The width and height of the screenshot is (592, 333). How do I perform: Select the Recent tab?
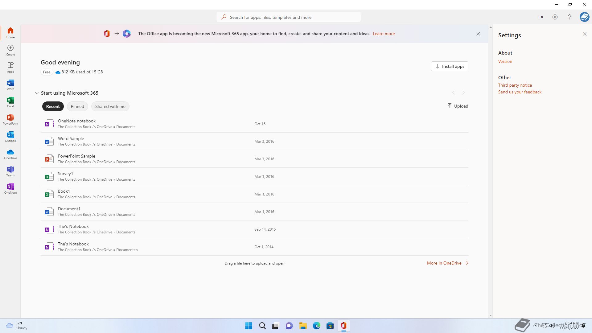point(53,106)
